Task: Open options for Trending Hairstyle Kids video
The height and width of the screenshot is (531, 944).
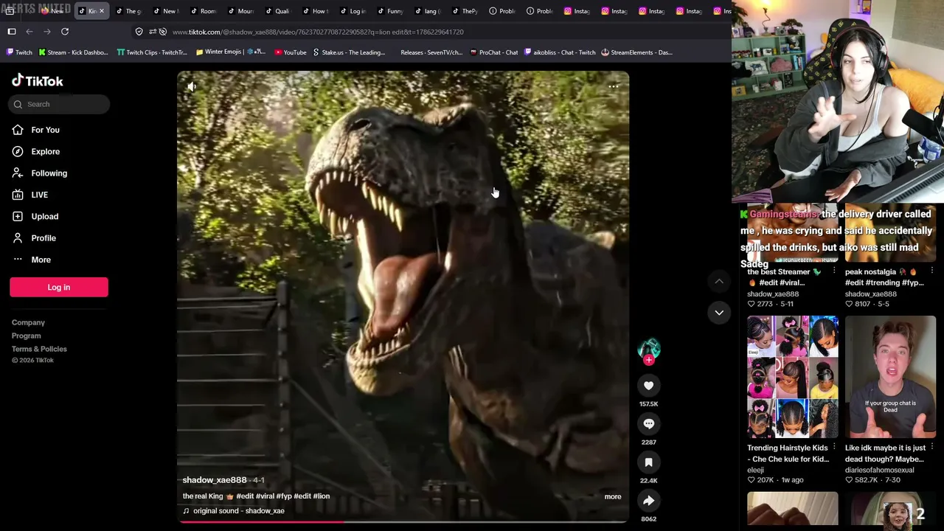Action: click(834, 447)
